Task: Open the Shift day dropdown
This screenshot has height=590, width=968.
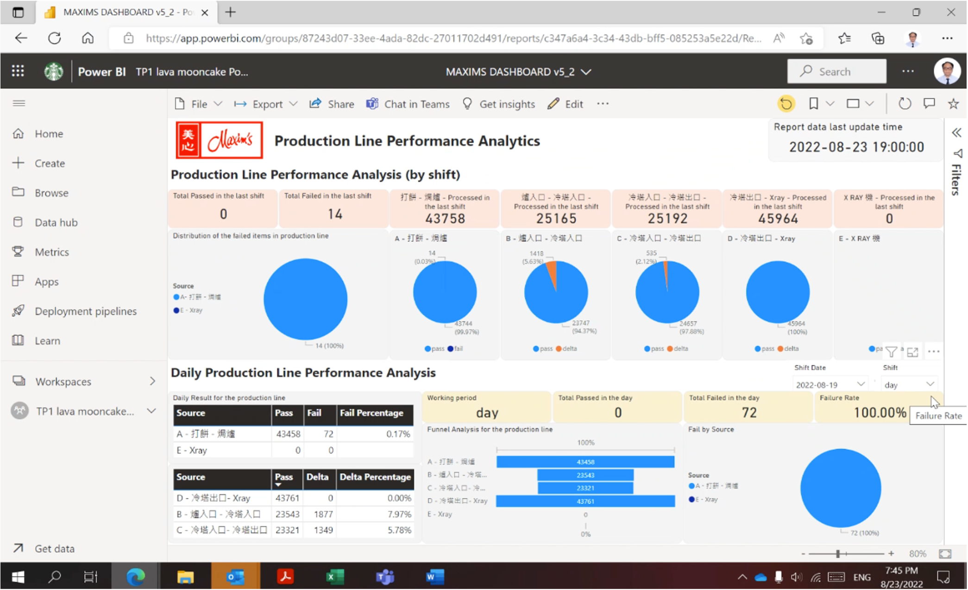Action: [930, 384]
